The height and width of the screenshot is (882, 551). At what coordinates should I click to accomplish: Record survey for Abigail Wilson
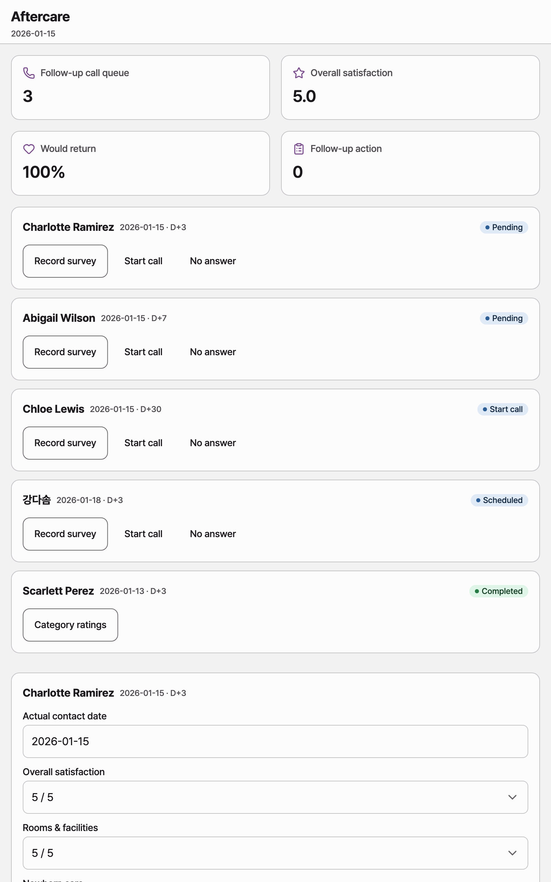click(65, 352)
